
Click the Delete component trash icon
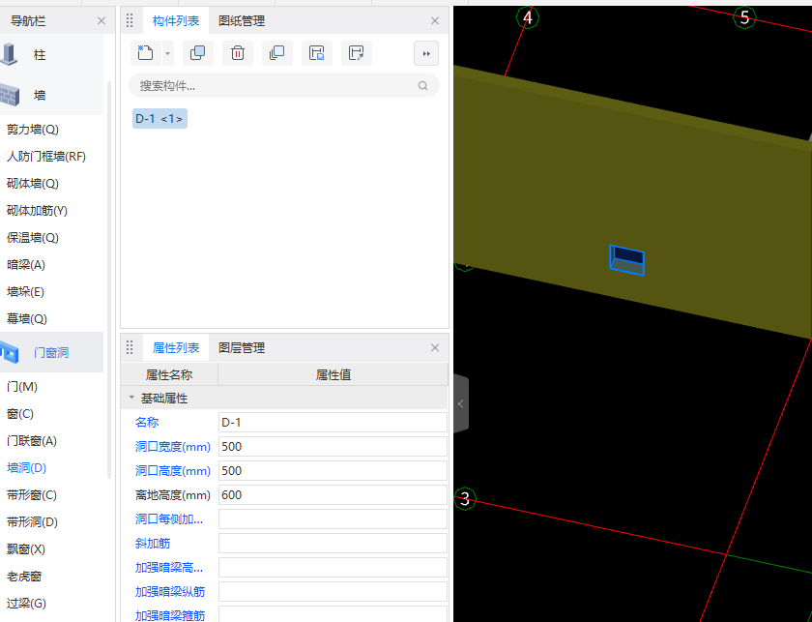tap(238, 53)
